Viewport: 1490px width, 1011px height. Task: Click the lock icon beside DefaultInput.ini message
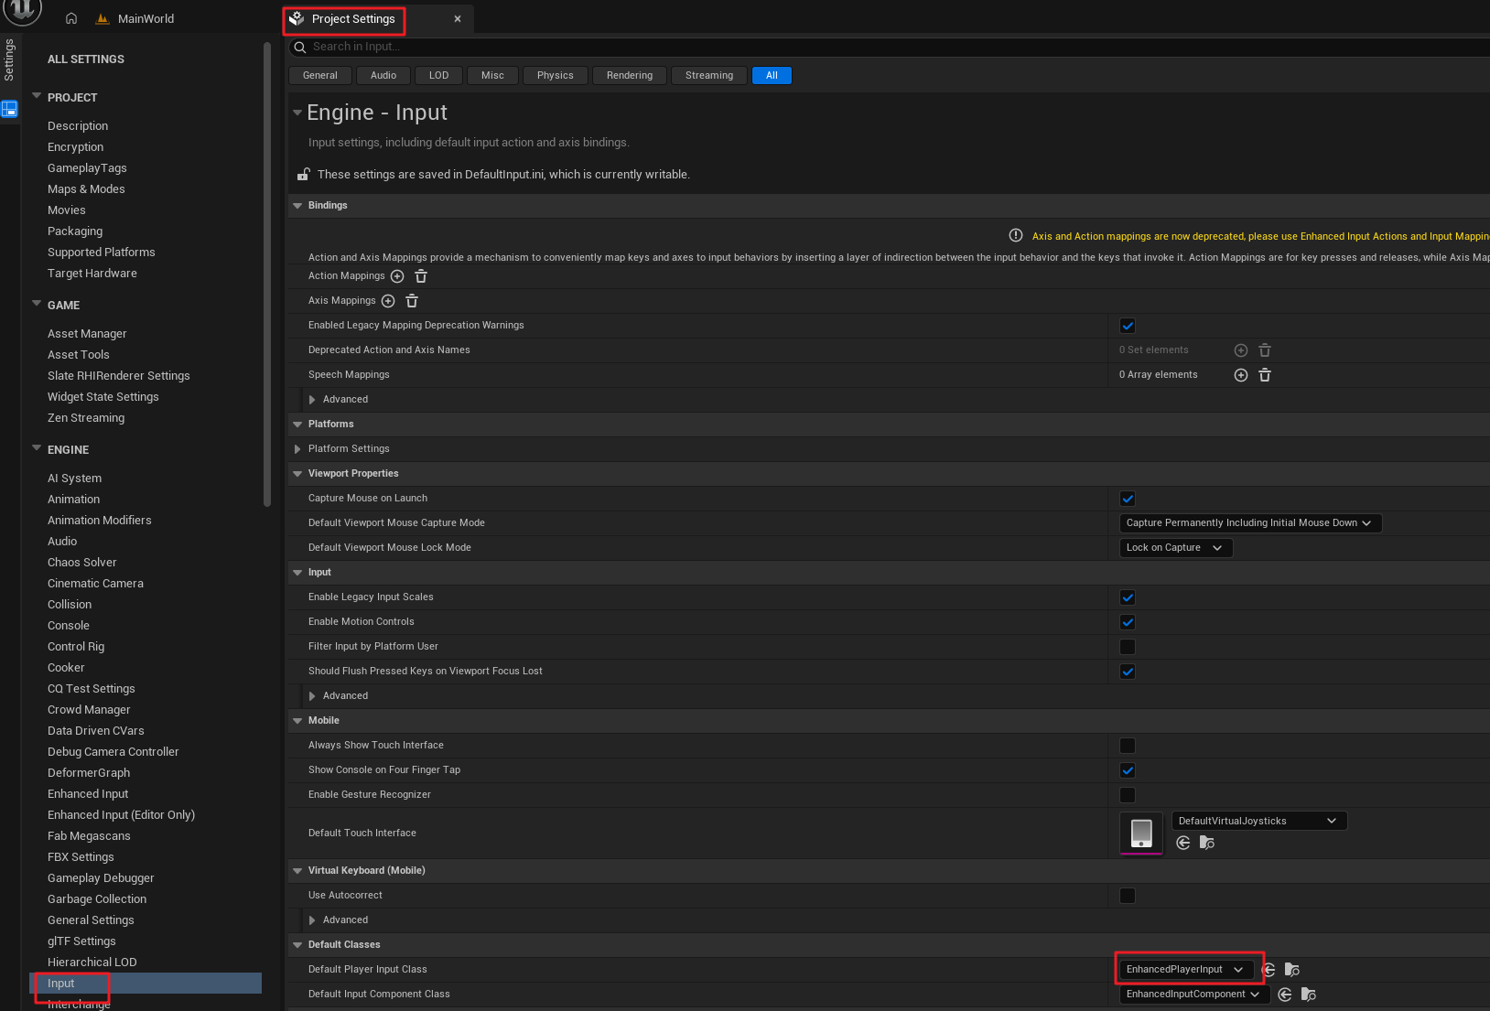(303, 174)
